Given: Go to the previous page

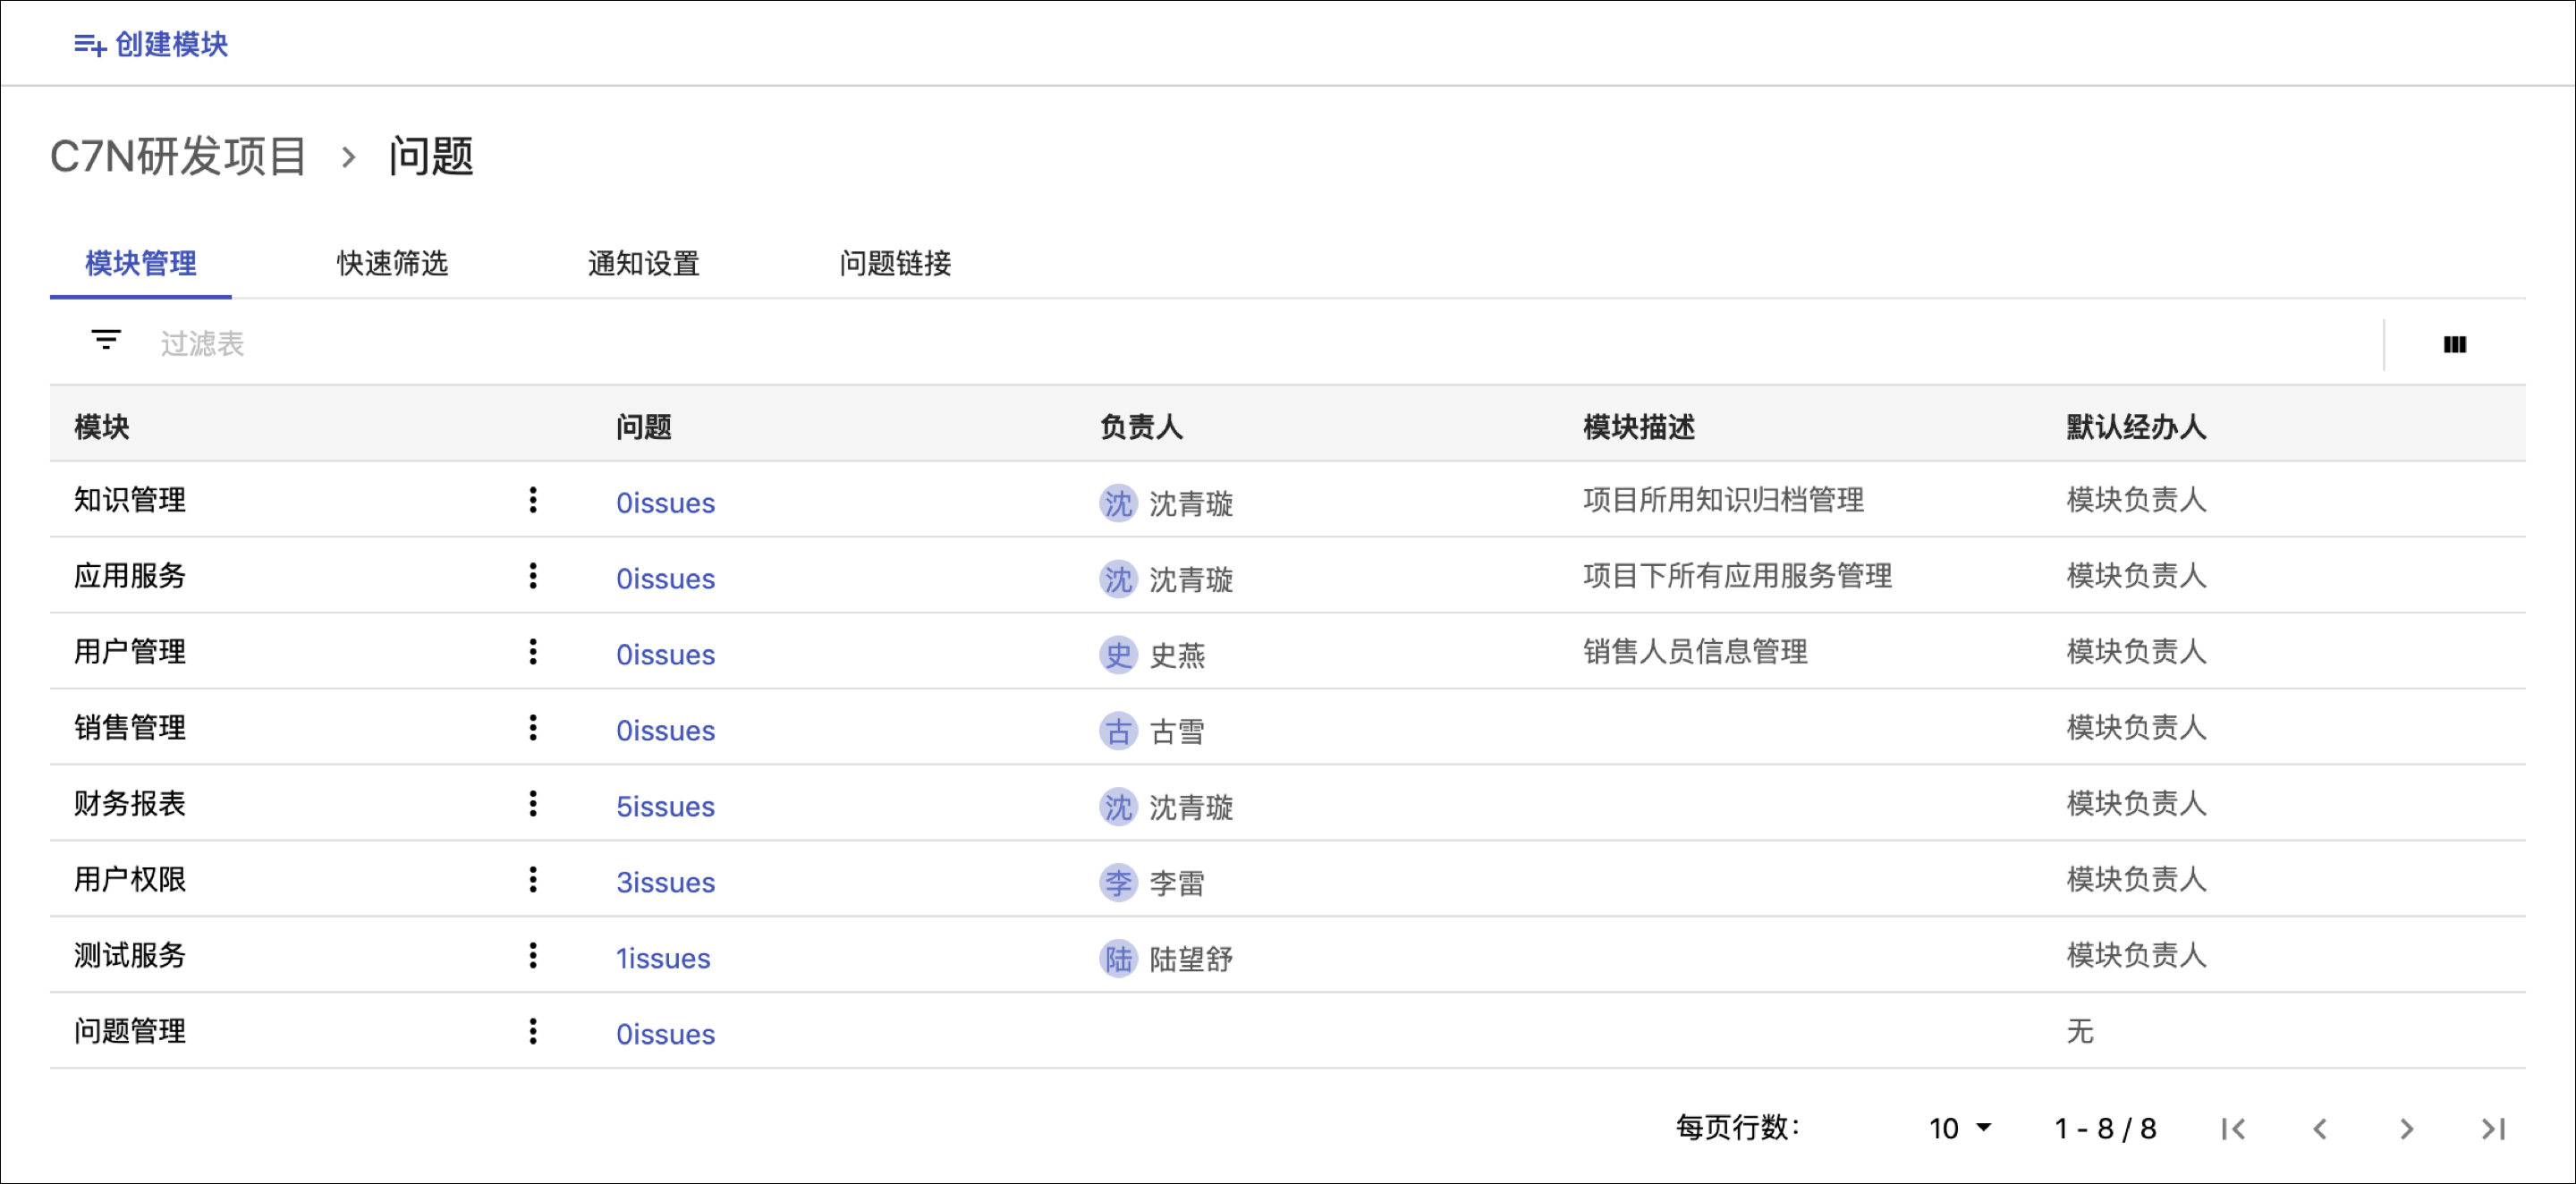Looking at the screenshot, I should (2320, 1129).
